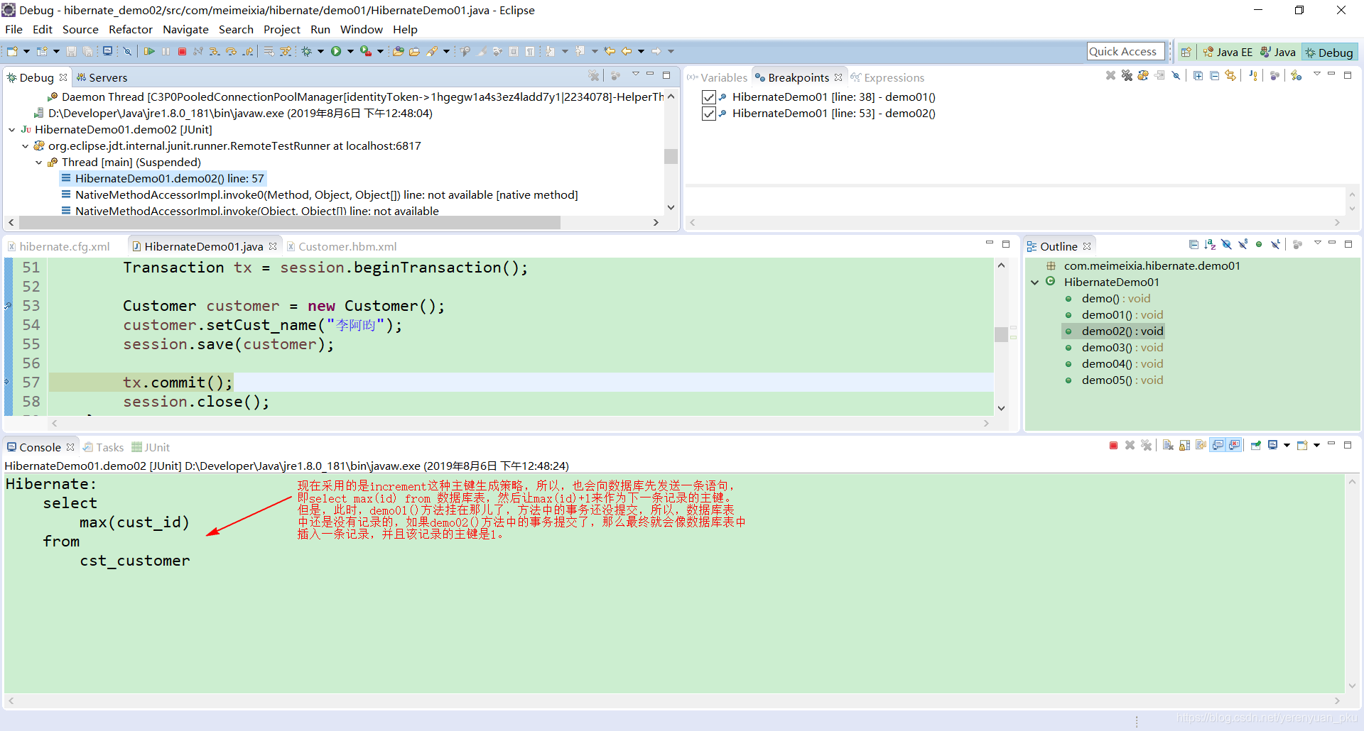Toggle Word Wrap in Console toolbar
Screen dimensions: 1364x731
tap(1201, 446)
